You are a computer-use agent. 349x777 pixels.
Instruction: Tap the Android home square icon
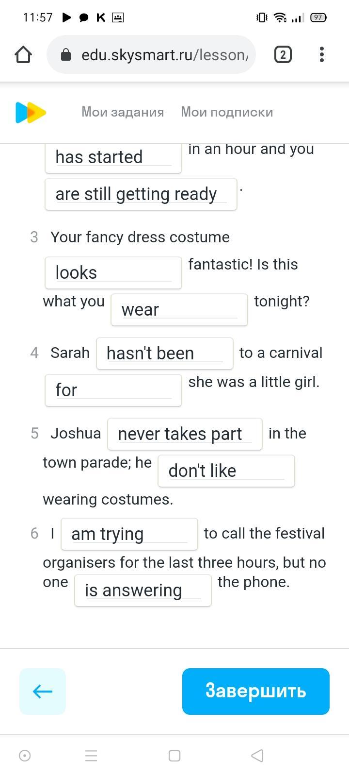pyautogui.click(x=174, y=756)
